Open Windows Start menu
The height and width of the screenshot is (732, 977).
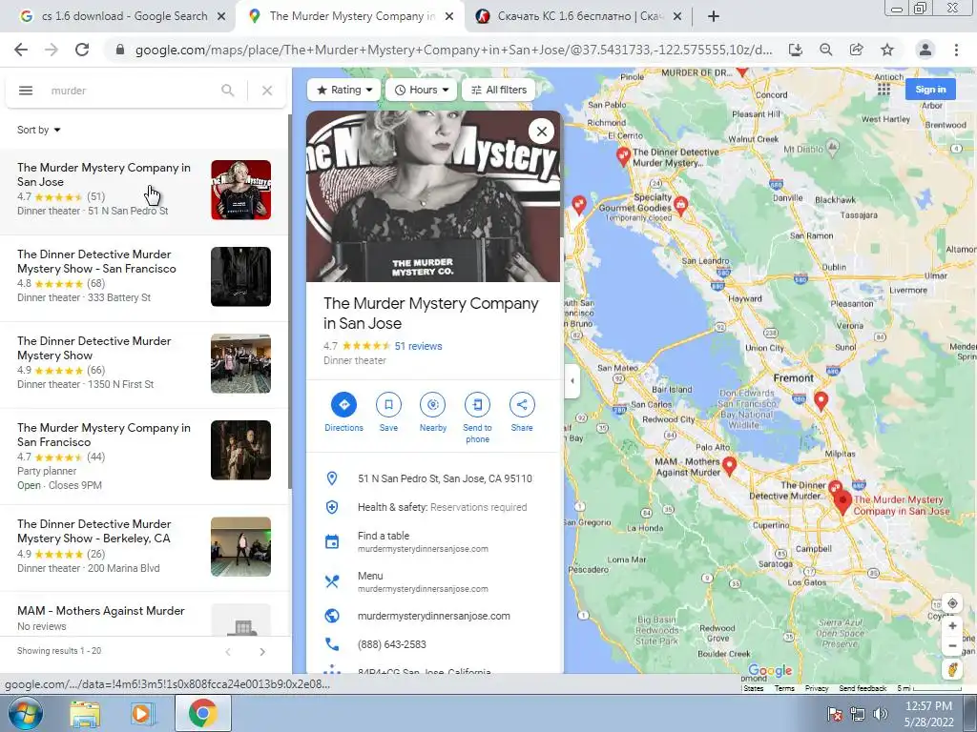[25, 713]
